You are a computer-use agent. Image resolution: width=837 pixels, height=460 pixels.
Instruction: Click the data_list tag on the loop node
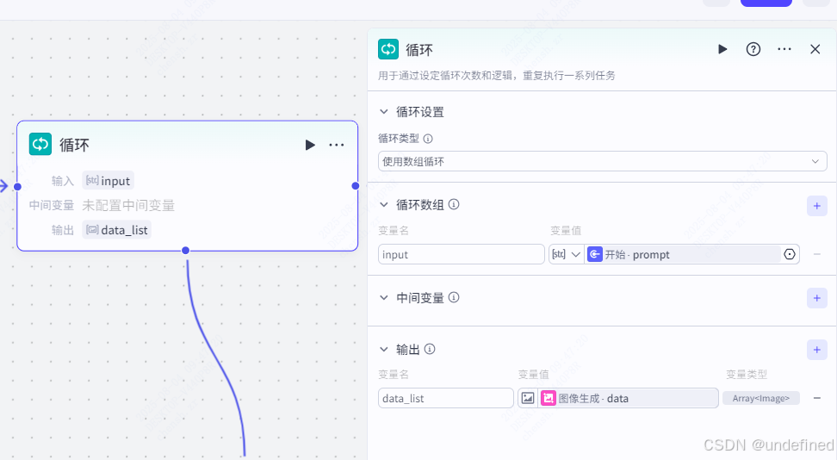point(117,230)
